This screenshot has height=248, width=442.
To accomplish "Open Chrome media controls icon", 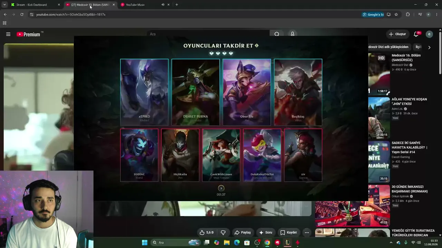I will (x=420, y=14).
